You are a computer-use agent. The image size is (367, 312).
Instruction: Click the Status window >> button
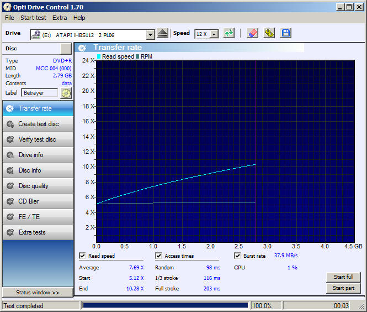pyautogui.click(x=38, y=293)
